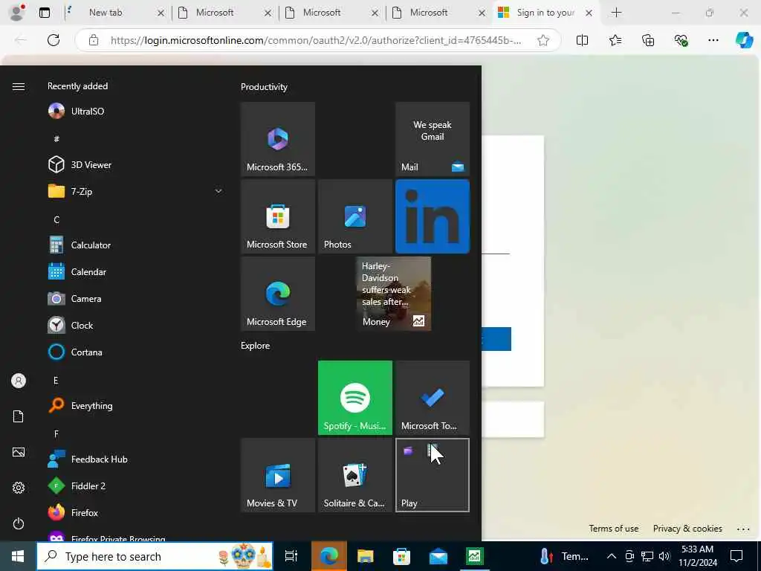Open the Microsoft Store tile

click(278, 216)
